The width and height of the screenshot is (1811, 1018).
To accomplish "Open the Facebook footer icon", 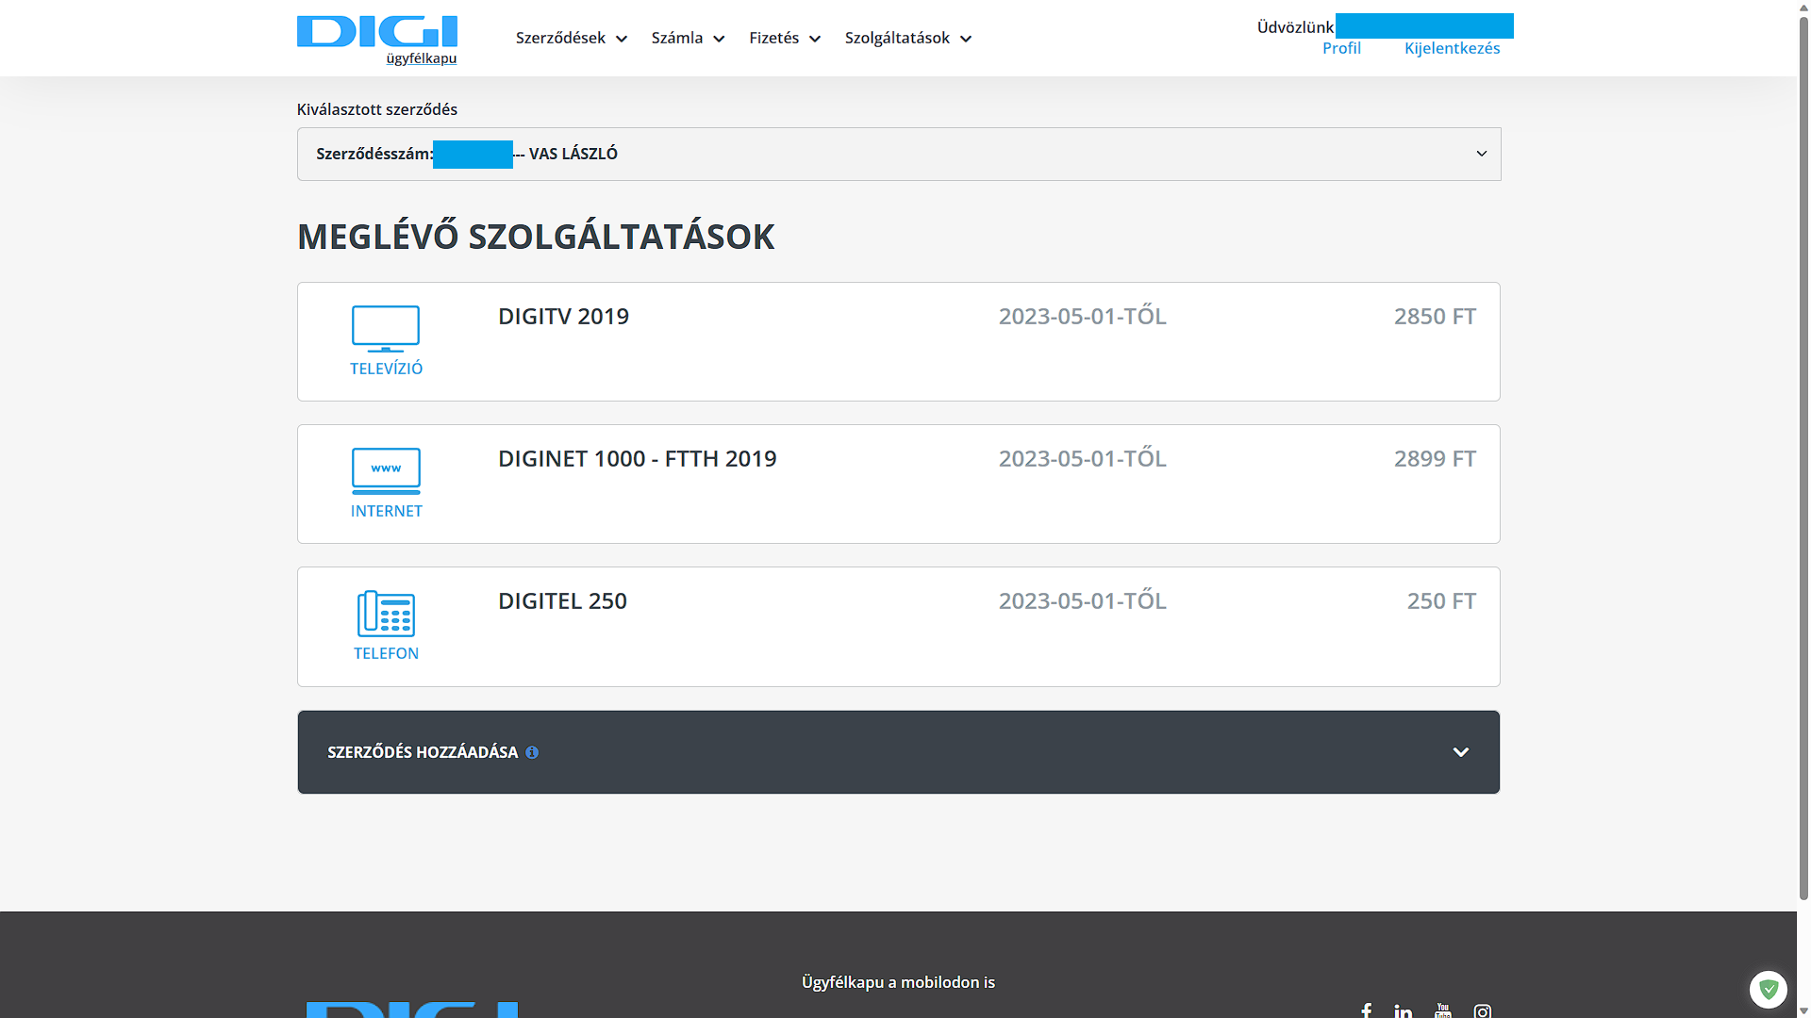I will click(1366, 1010).
